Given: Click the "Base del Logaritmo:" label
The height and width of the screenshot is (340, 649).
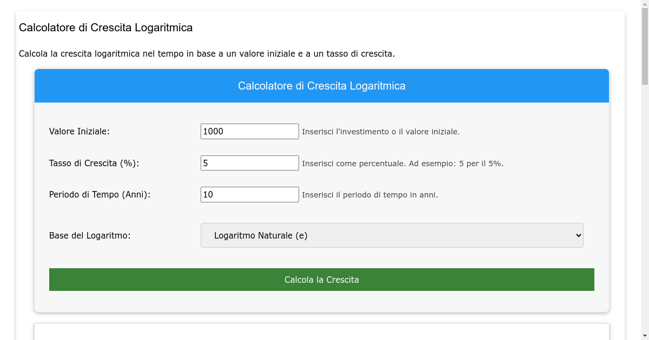Looking at the screenshot, I should [90, 235].
